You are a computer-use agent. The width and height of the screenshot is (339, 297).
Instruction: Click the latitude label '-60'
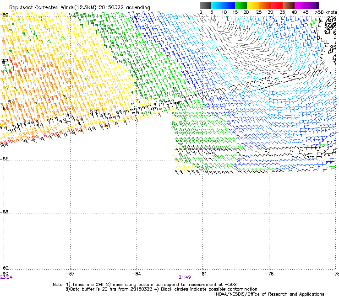4,268
